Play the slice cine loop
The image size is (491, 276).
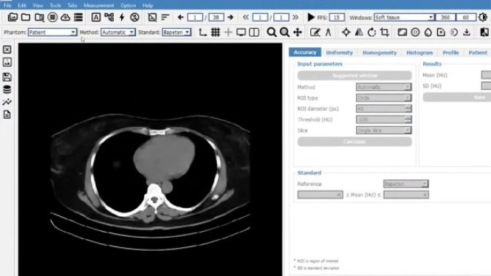point(311,17)
